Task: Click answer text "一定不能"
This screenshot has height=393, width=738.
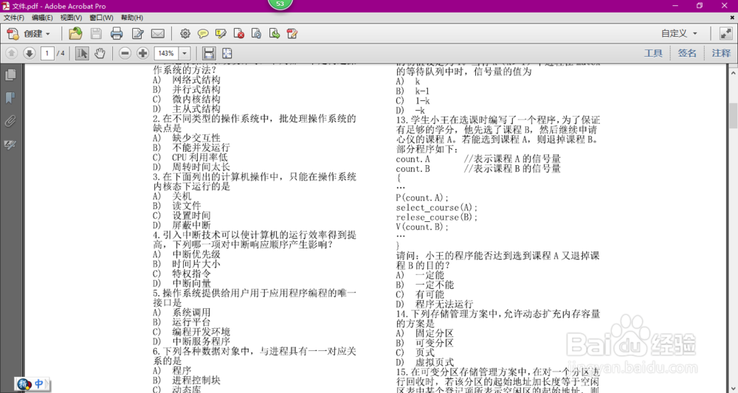Action: click(x=435, y=285)
